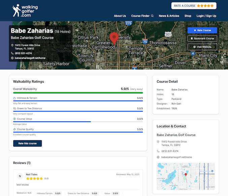228x196 pixels.
Task: Click the globe icon beside babezahariasgolf.net/home in hero
Action: point(12,58)
